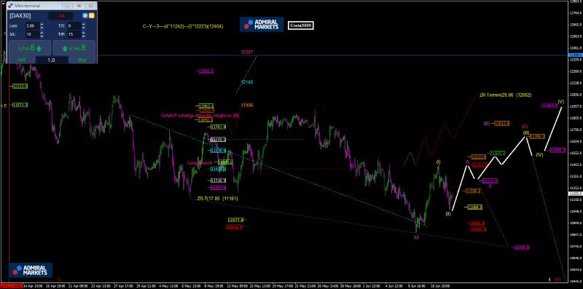Screen dimensions: 583x289
Task: Select the ZR-Termin(28.06 (12062) annotation
Action: 505,95
